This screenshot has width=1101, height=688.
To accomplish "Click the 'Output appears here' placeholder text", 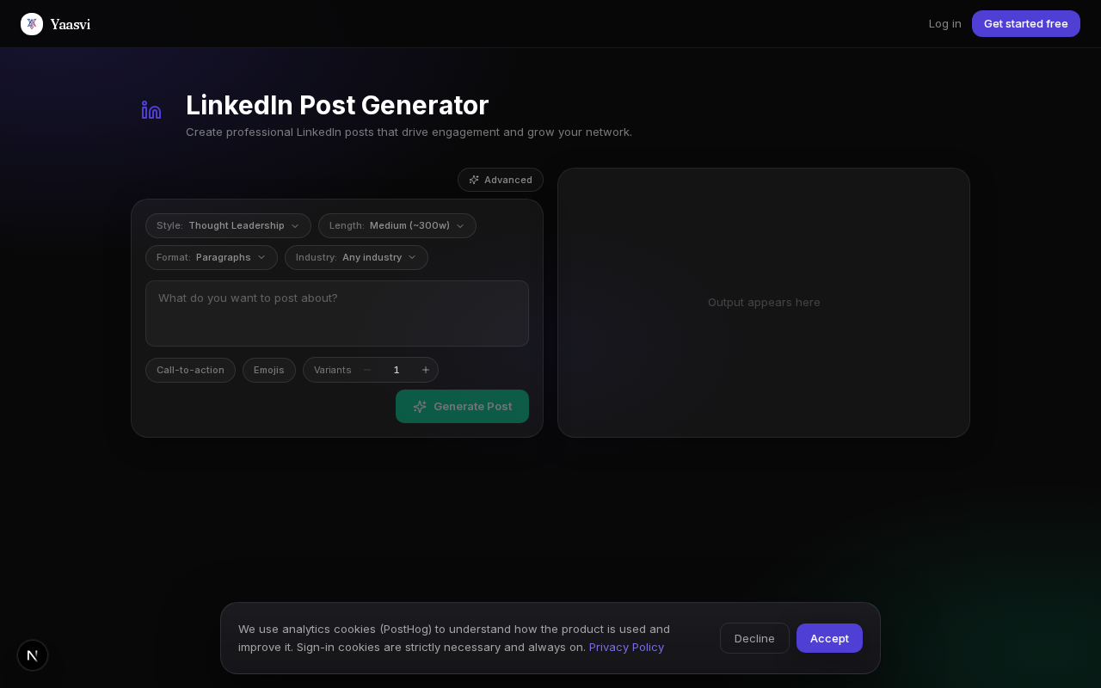I will [x=764, y=303].
